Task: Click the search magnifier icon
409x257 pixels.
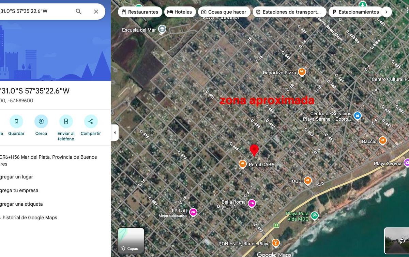Action: [79, 12]
